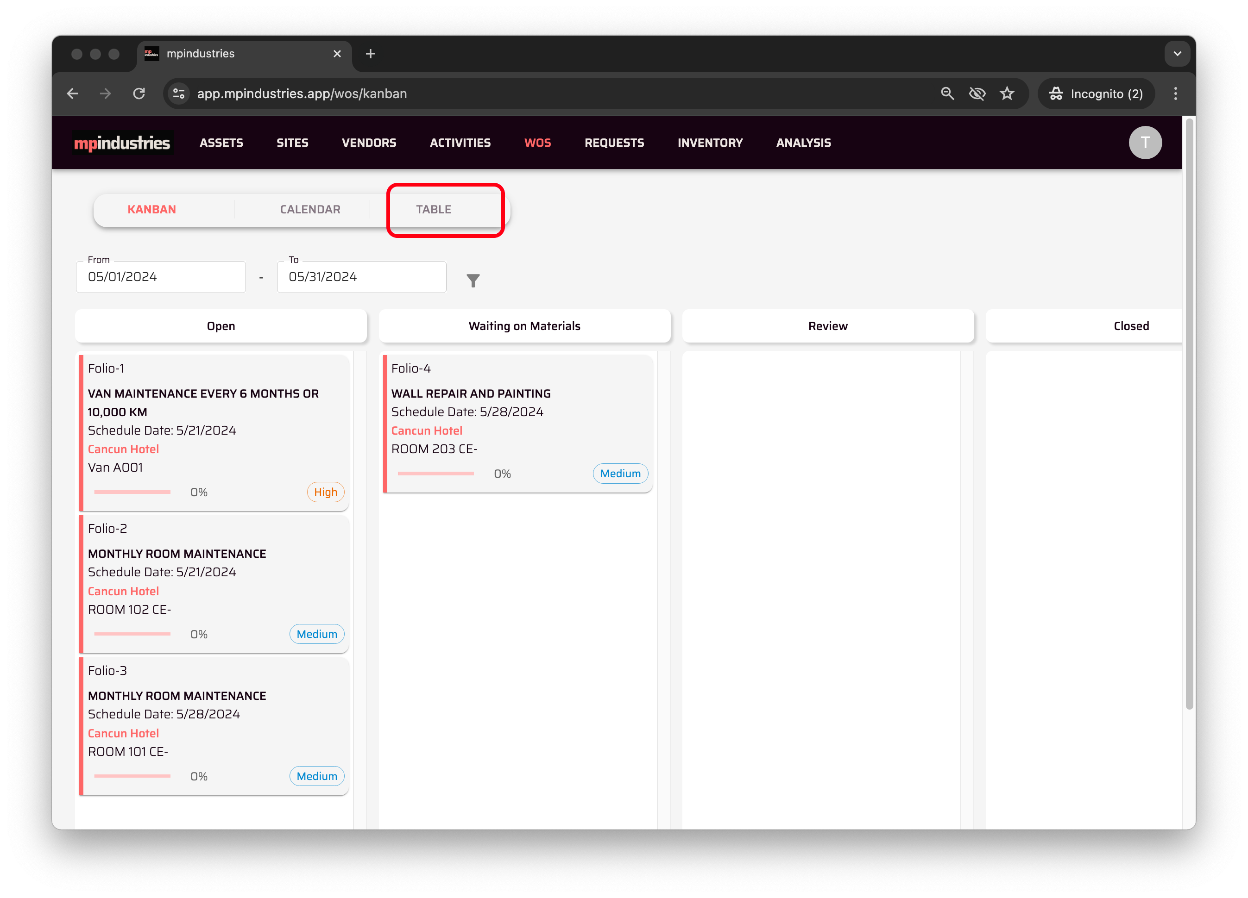The image size is (1248, 898).
Task: Click Folio-2 progress bar
Action: point(132,634)
